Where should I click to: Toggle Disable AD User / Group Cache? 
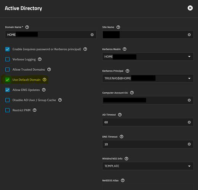(x=7, y=100)
